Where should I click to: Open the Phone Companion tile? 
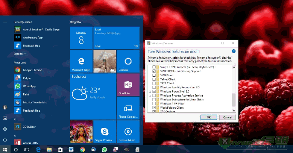click(128, 108)
